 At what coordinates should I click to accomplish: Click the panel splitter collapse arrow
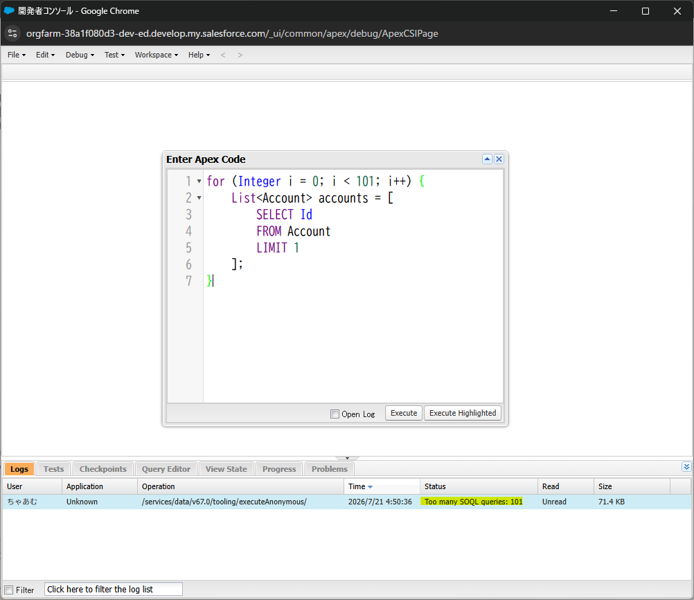347,458
